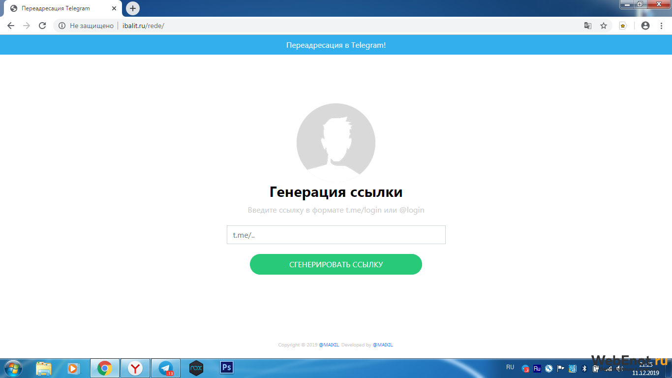Click the t.me/.. link input field
Viewport: 672px width, 378px height.
(336, 235)
